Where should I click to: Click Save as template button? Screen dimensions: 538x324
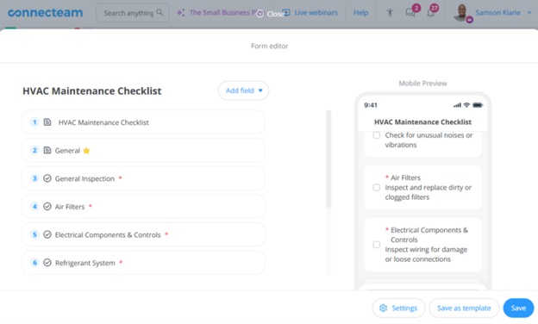[x=464, y=308]
